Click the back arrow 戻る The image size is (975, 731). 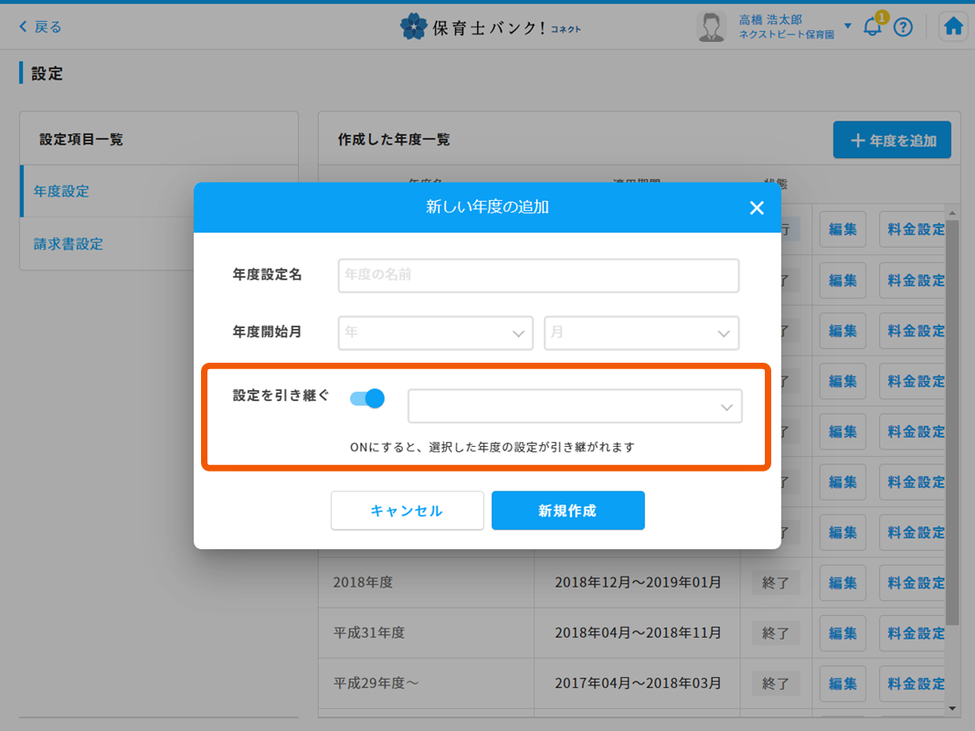40,26
